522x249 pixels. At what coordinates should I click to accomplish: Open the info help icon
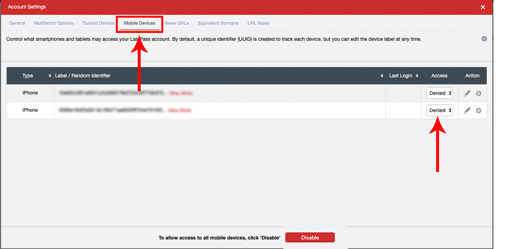484,39
